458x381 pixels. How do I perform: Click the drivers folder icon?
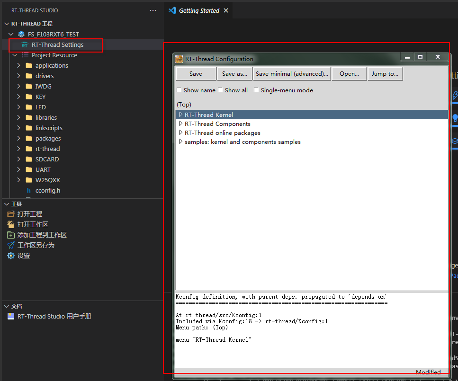click(29, 76)
